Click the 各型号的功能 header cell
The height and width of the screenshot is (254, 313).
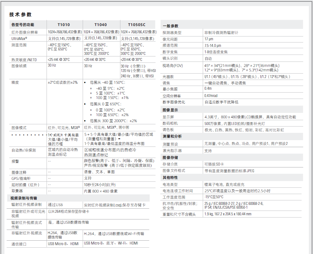pos(23,25)
